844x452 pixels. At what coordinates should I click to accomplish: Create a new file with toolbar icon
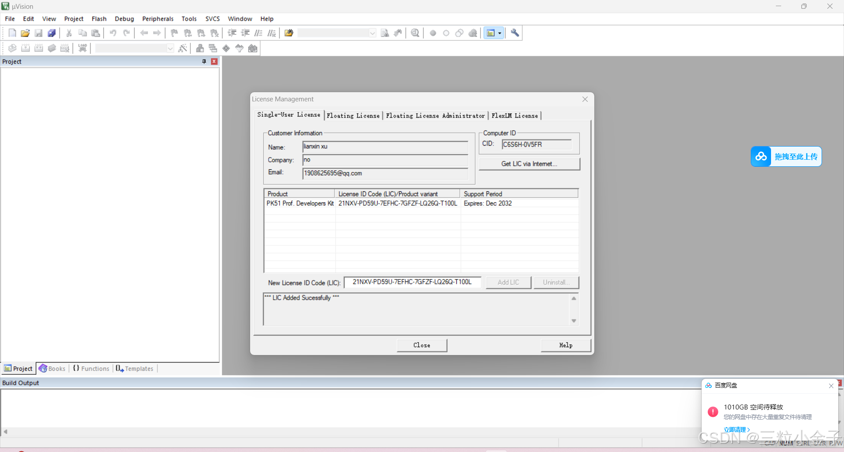point(12,33)
